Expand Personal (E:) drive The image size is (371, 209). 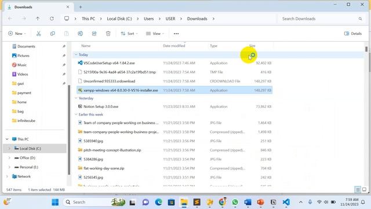click(9, 167)
